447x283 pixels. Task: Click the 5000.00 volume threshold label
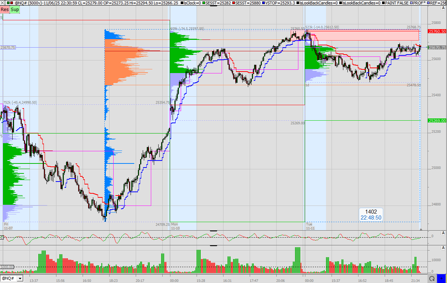point(7,267)
